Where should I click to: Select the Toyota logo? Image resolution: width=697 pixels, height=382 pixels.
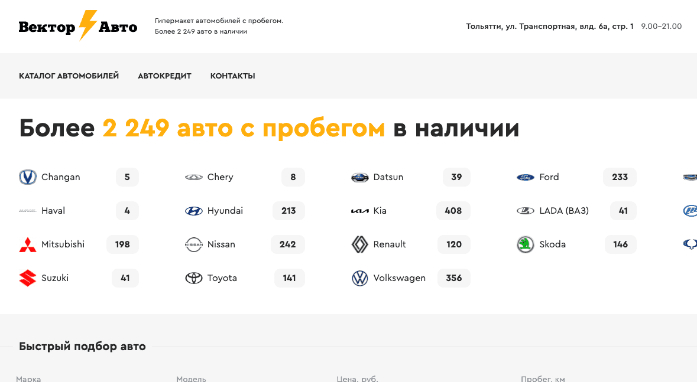coord(193,277)
